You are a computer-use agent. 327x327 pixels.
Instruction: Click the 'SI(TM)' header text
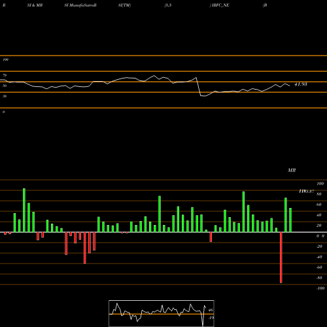(124, 5)
